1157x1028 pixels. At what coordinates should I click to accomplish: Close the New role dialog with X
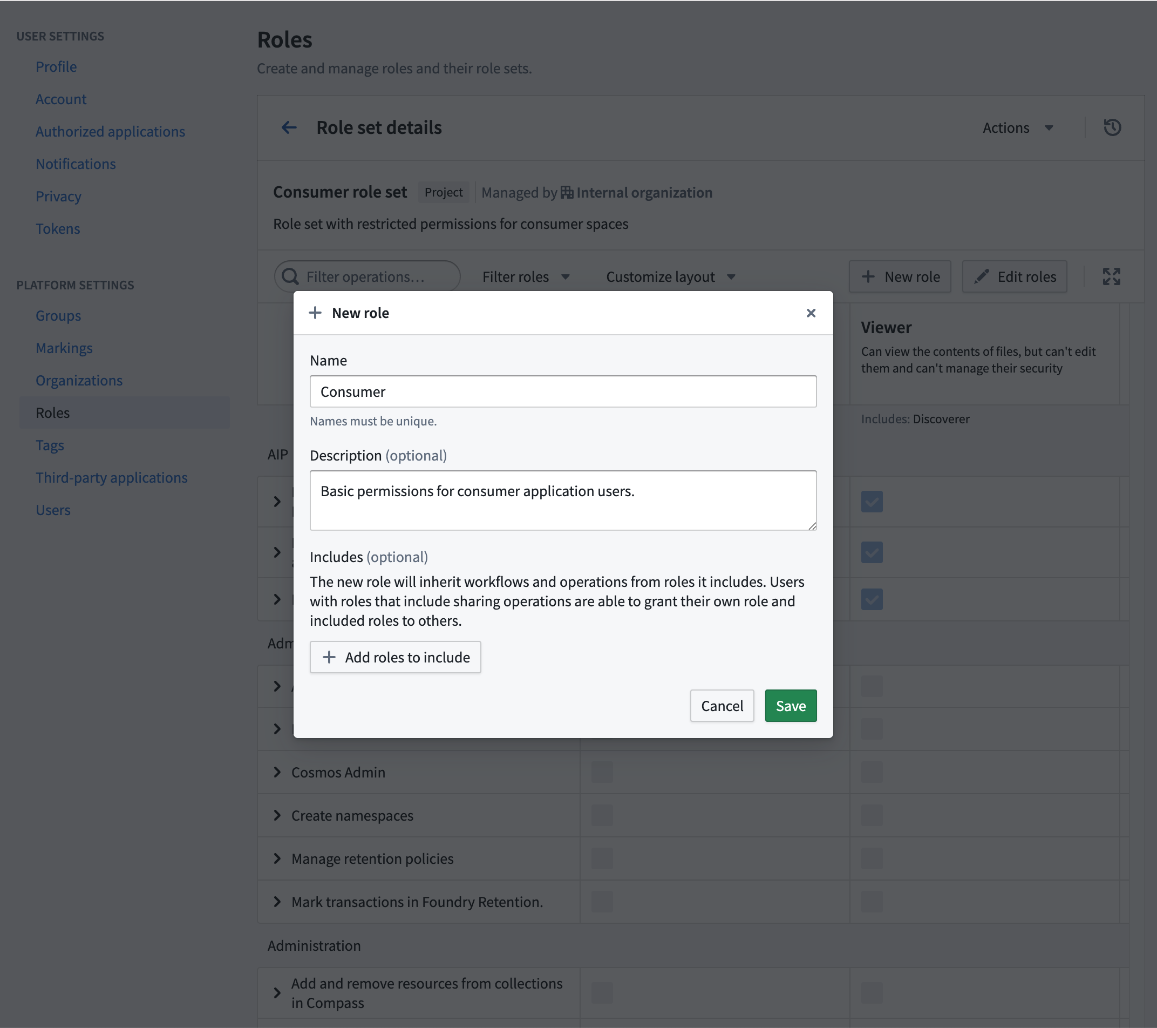click(x=811, y=313)
